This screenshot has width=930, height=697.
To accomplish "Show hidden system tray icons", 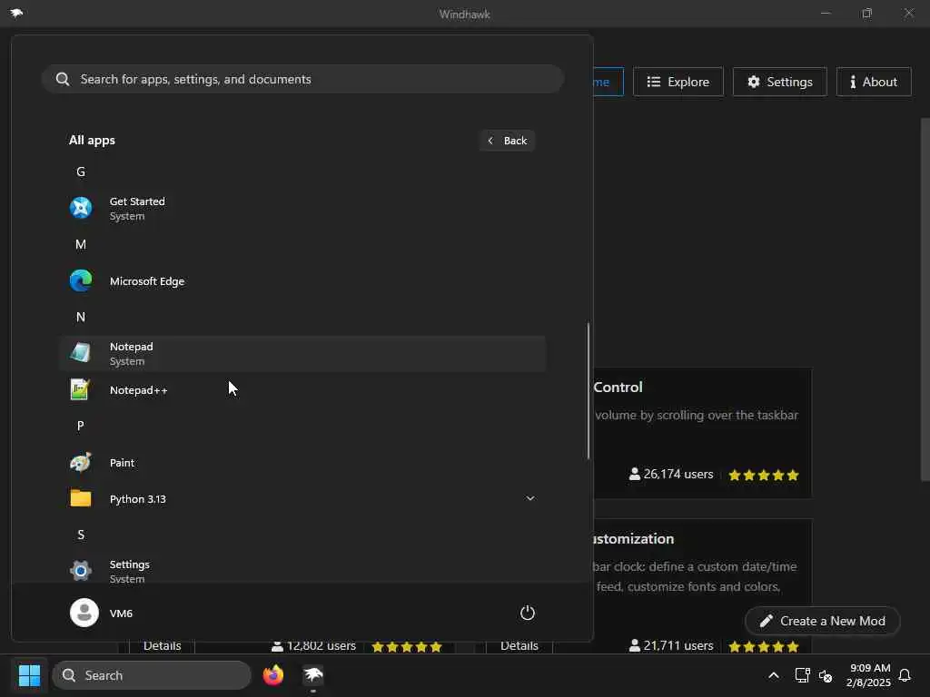I will click(774, 675).
